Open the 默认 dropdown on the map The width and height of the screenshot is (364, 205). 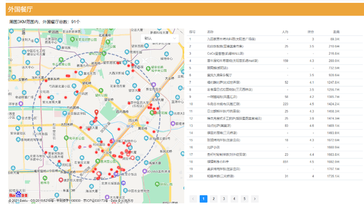point(160,38)
